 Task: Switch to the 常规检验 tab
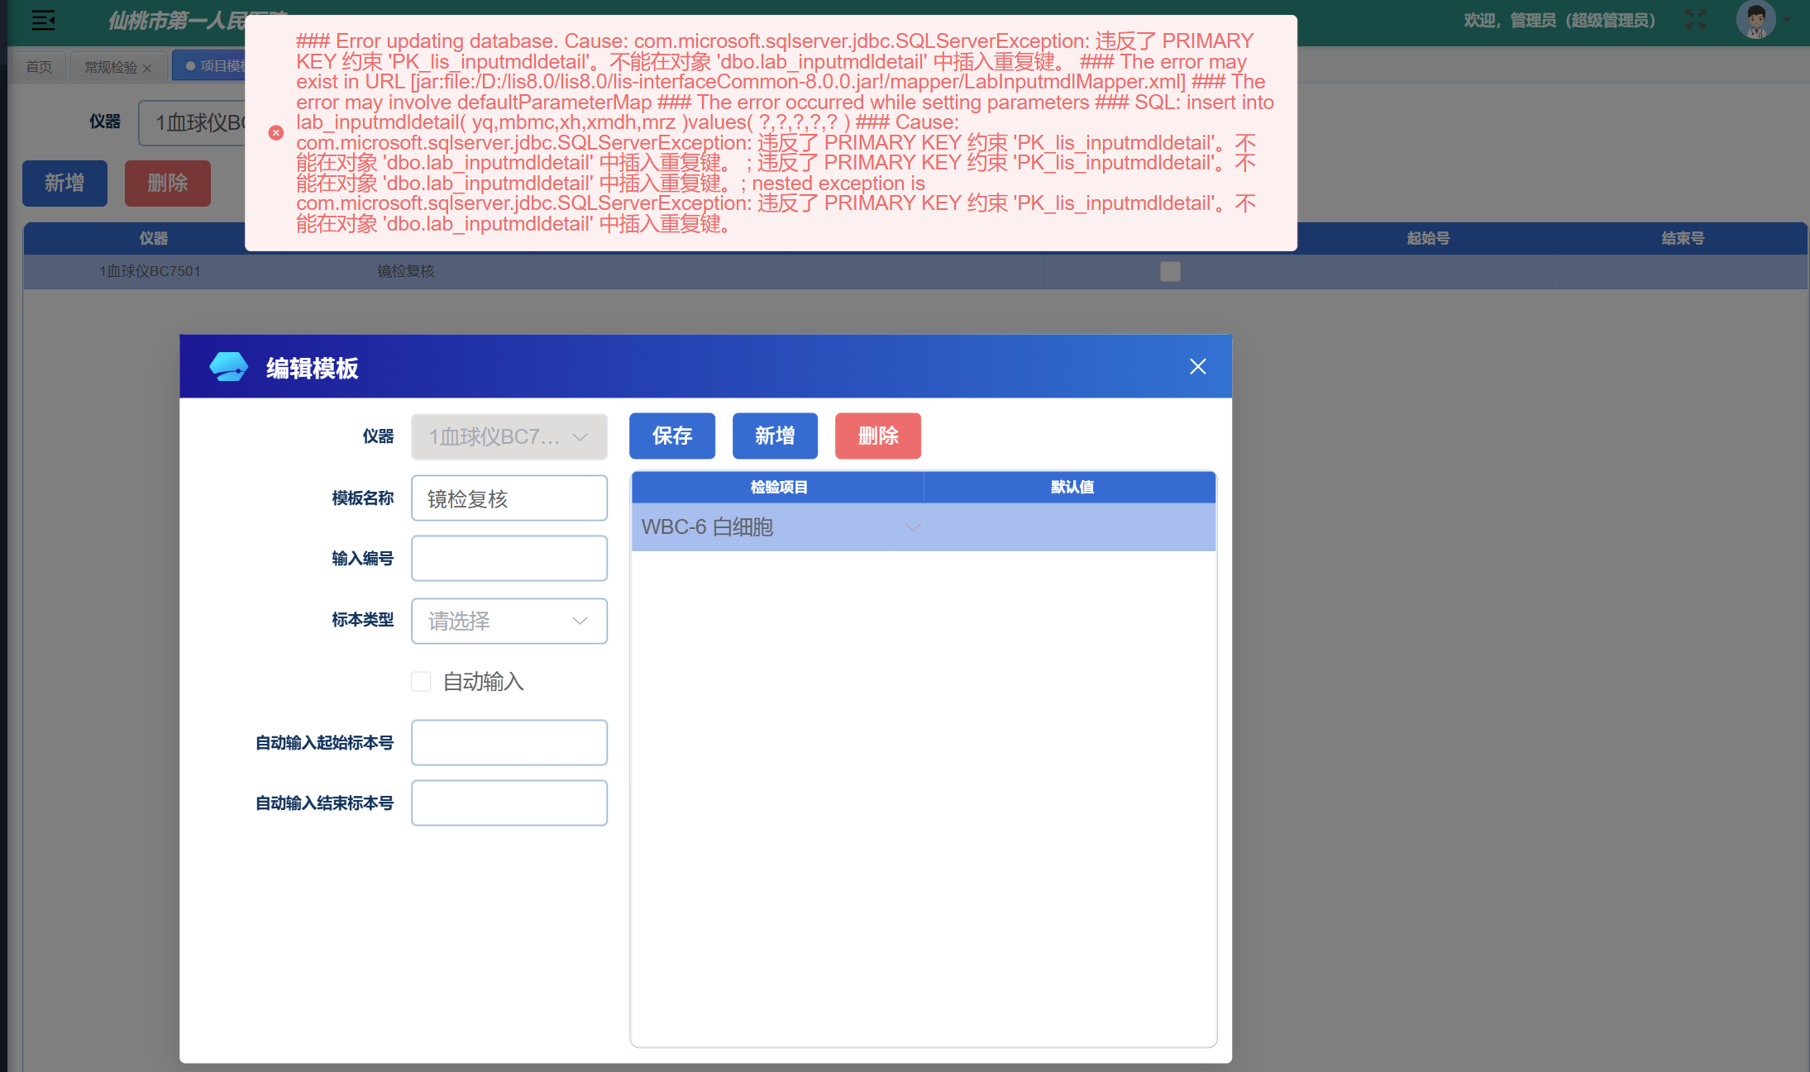pyautogui.click(x=111, y=67)
